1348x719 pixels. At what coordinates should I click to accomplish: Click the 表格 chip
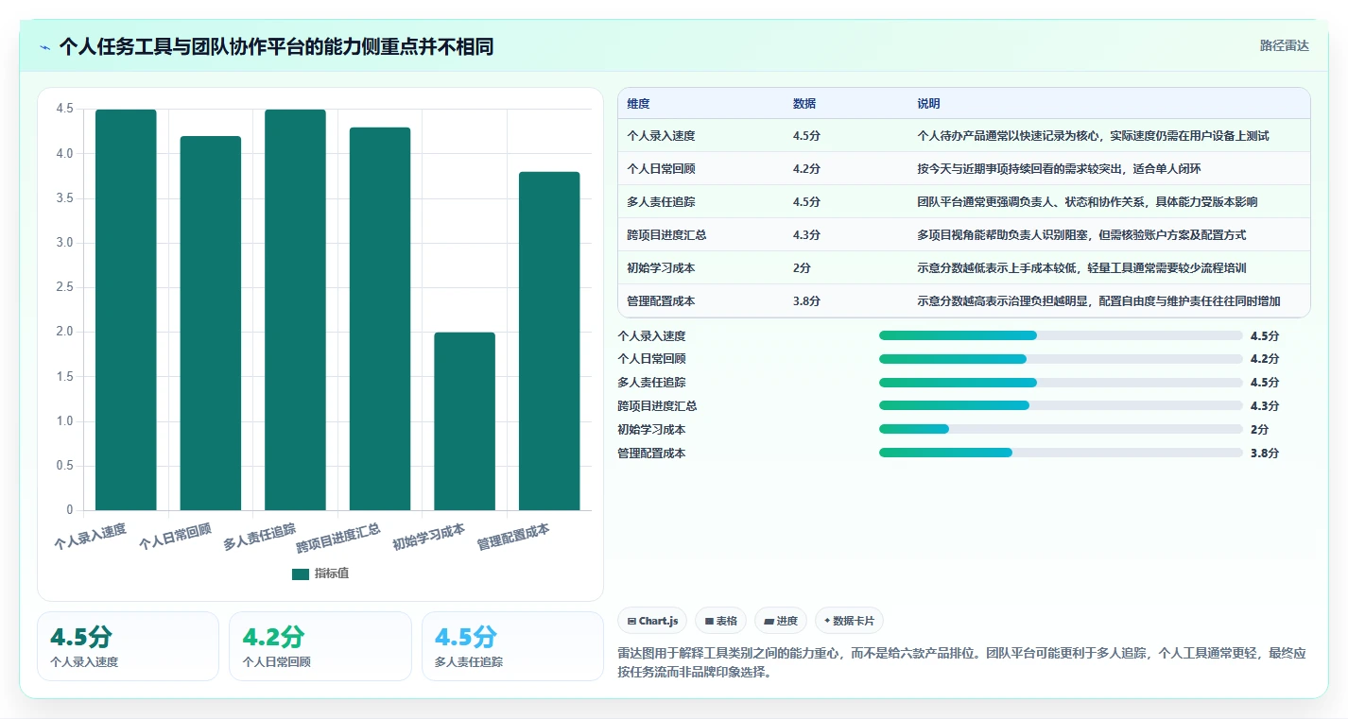click(x=720, y=621)
